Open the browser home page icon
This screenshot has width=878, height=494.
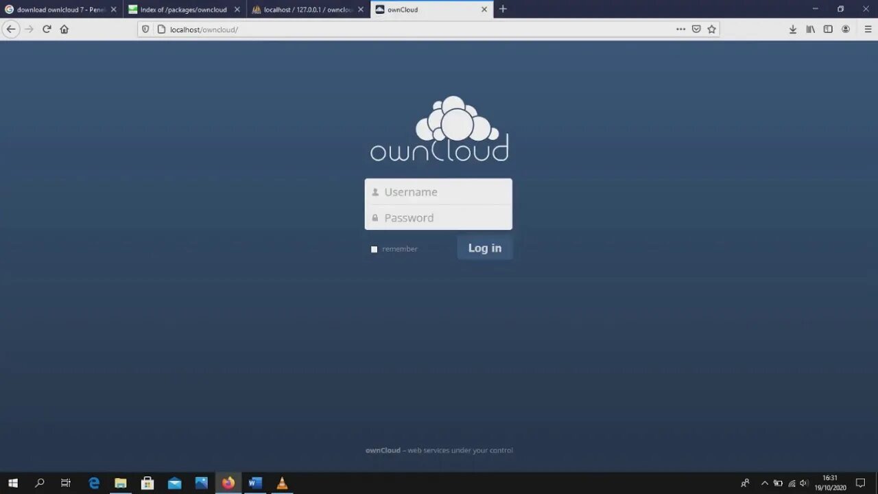tap(64, 30)
